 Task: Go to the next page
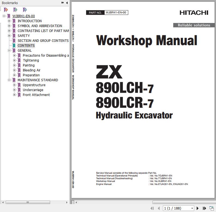(x=197, y=208)
